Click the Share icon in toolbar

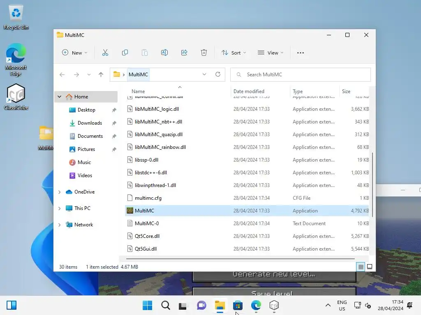184,53
